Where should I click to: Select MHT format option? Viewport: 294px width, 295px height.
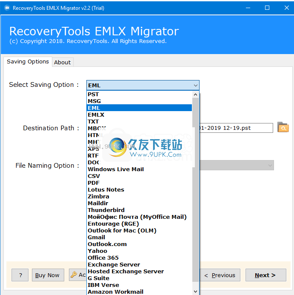click(140, 142)
